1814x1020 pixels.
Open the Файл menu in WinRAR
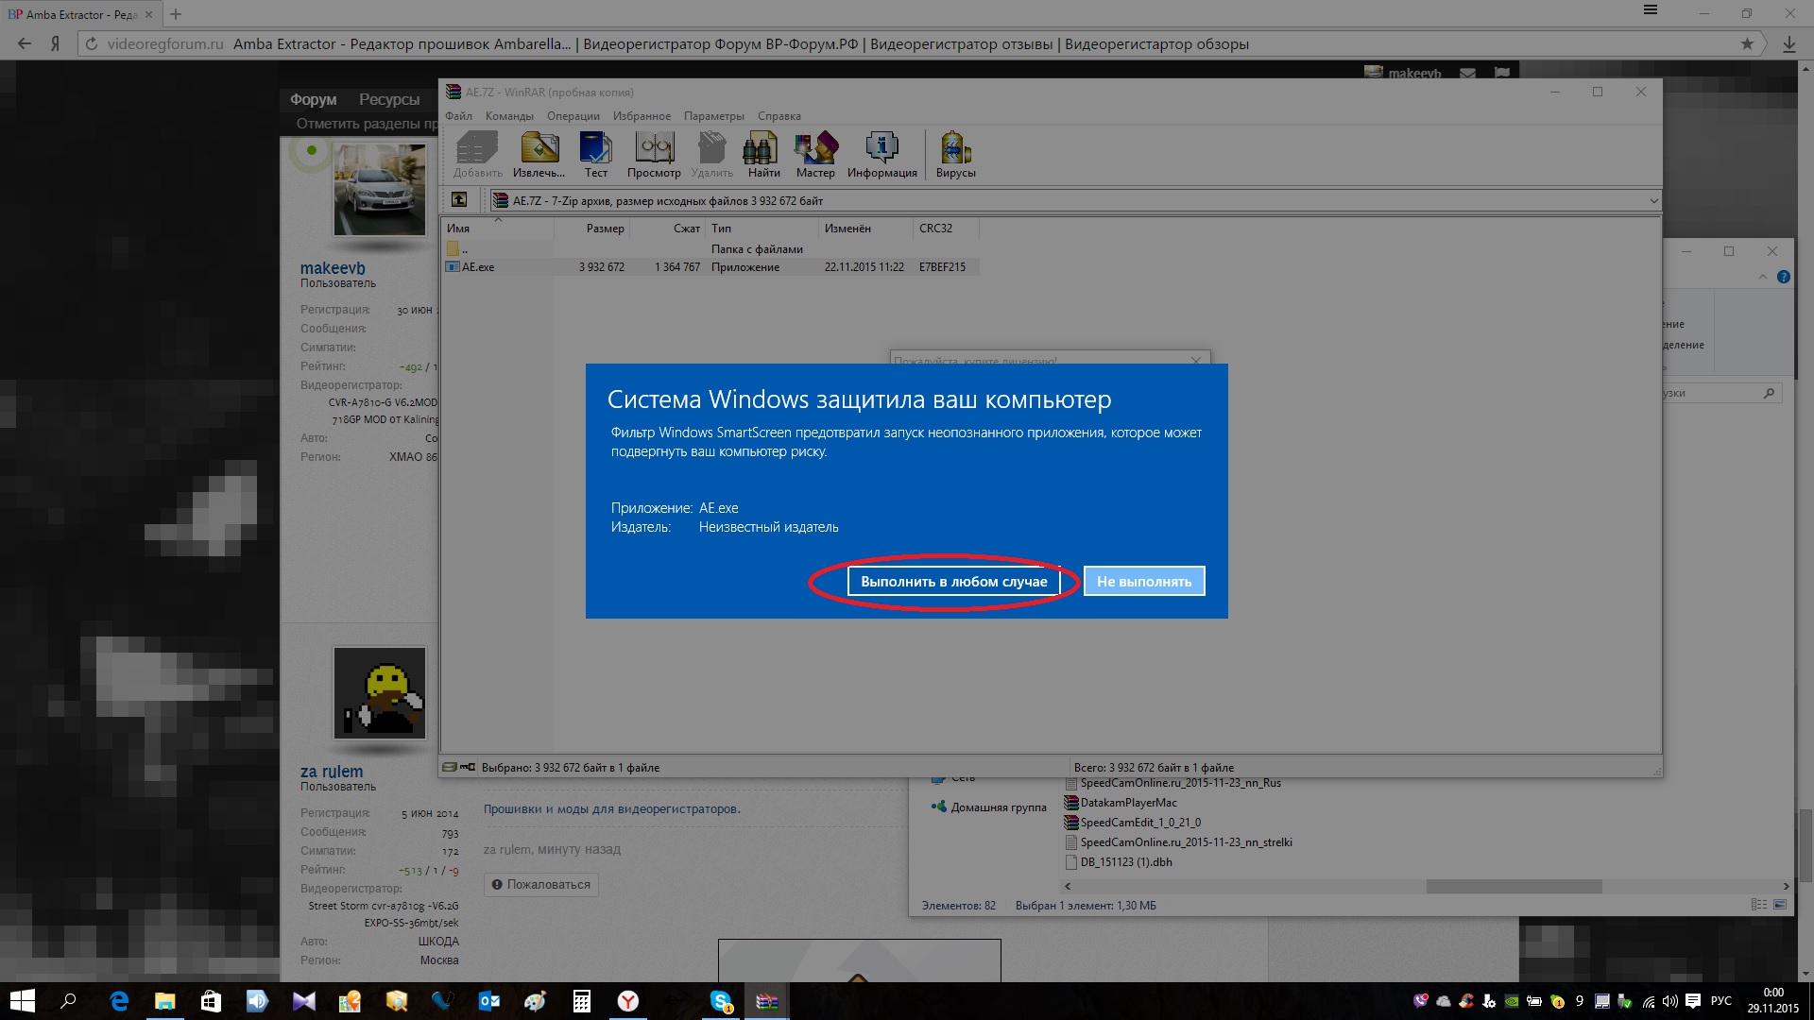click(459, 116)
